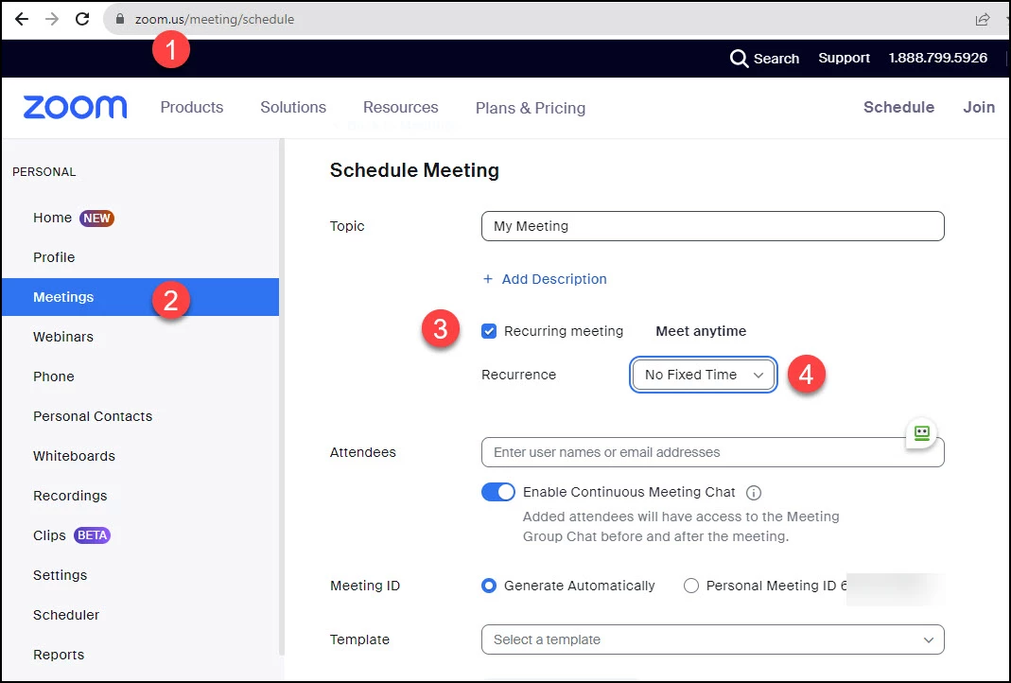1011x683 pixels.
Task: Open Phone in the sidebar
Action: point(54,377)
